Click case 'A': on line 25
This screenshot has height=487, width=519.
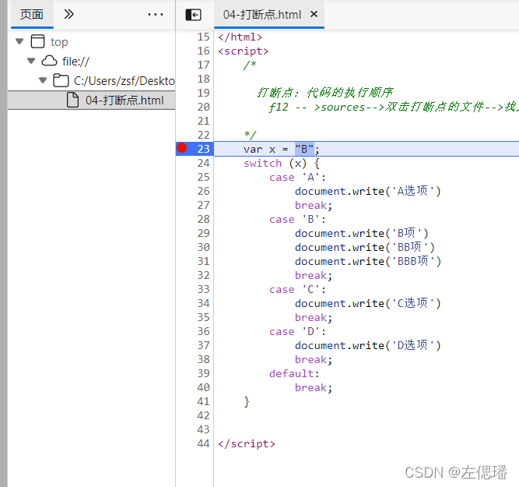[297, 178]
